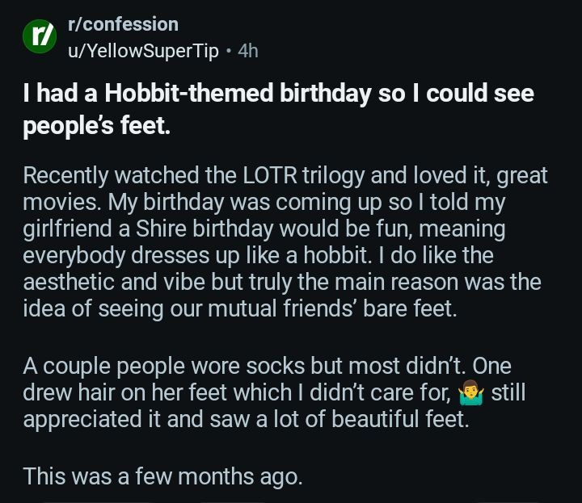Viewport: 582px width, 503px height.
Task: Go to the r/confession subreddit link
Action: 122,24
